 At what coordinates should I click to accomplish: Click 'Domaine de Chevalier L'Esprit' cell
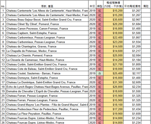click(47, 91)
